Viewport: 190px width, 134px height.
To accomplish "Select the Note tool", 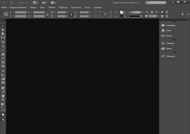I will click(x=3, y=88).
